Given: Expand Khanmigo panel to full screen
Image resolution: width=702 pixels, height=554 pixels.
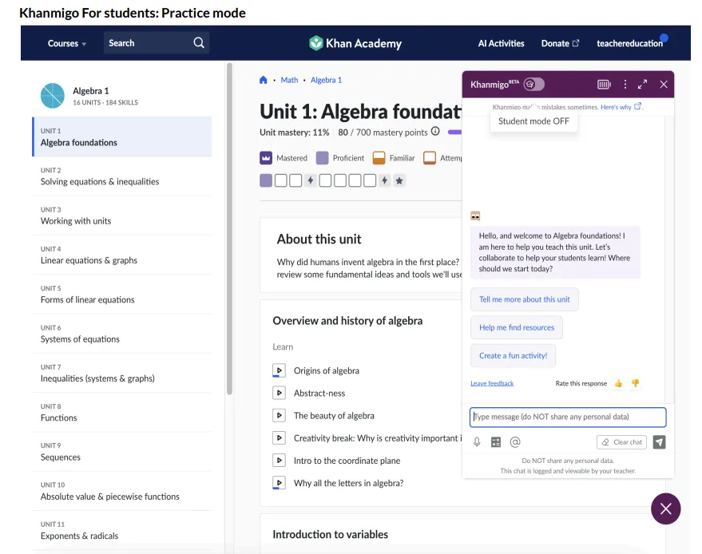Looking at the screenshot, I should (x=642, y=85).
